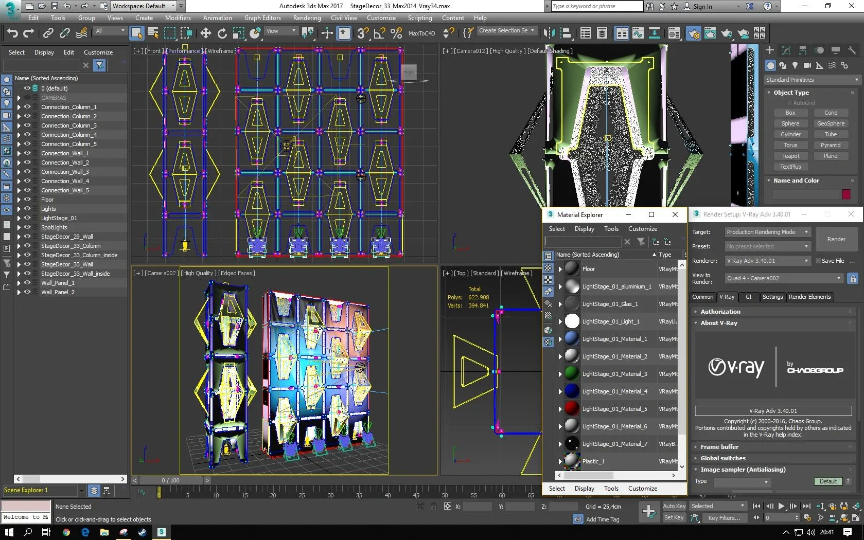Click the Key Filters button
864x540 pixels.
click(724, 518)
